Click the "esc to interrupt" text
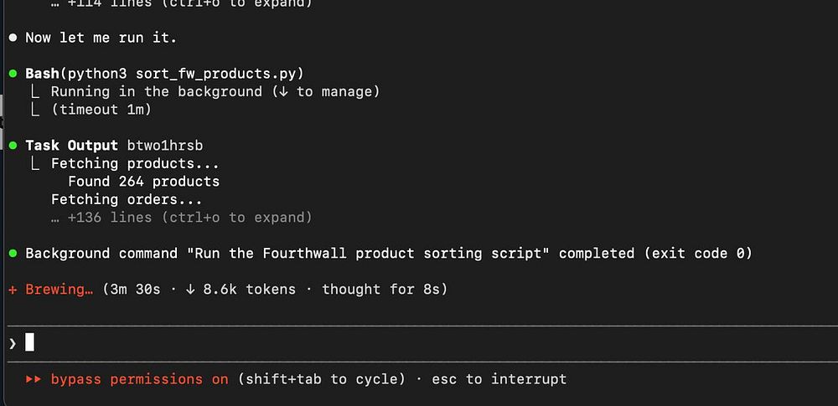Image resolution: width=838 pixels, height=406 pixels. pos(499,379)
